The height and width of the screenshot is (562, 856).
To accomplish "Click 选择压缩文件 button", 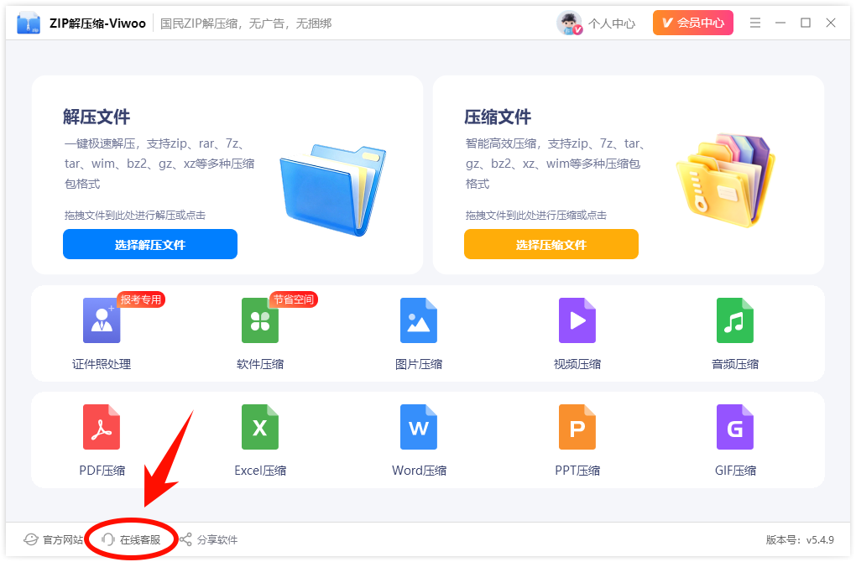I will (x=551, y=244).
